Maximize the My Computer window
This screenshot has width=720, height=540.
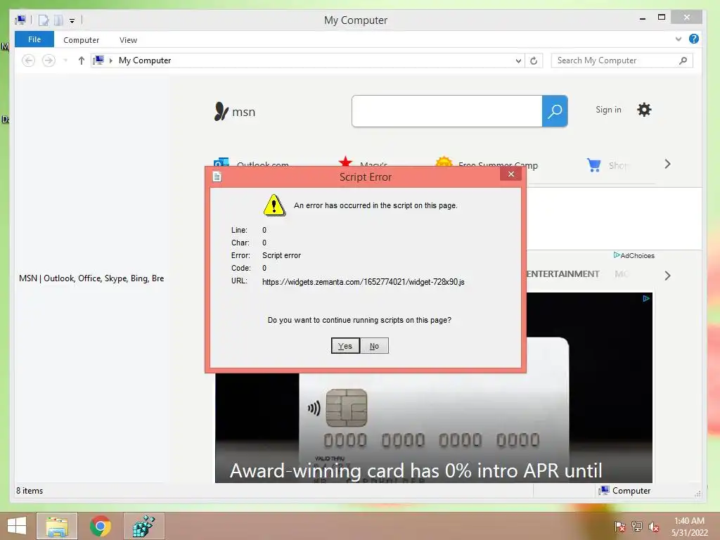(x=662, y=18)
